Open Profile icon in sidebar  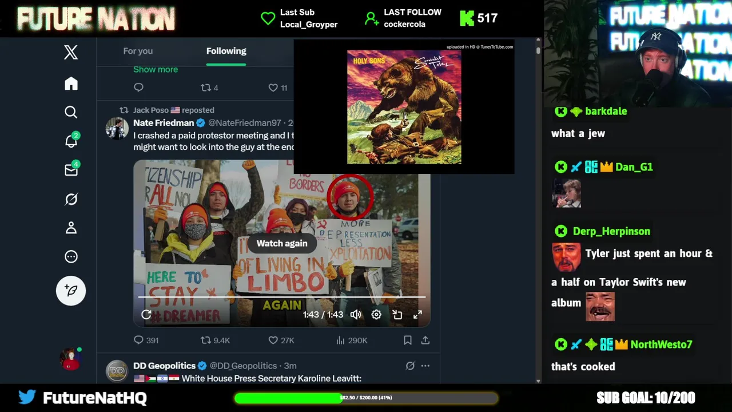[x=71, y=228]
